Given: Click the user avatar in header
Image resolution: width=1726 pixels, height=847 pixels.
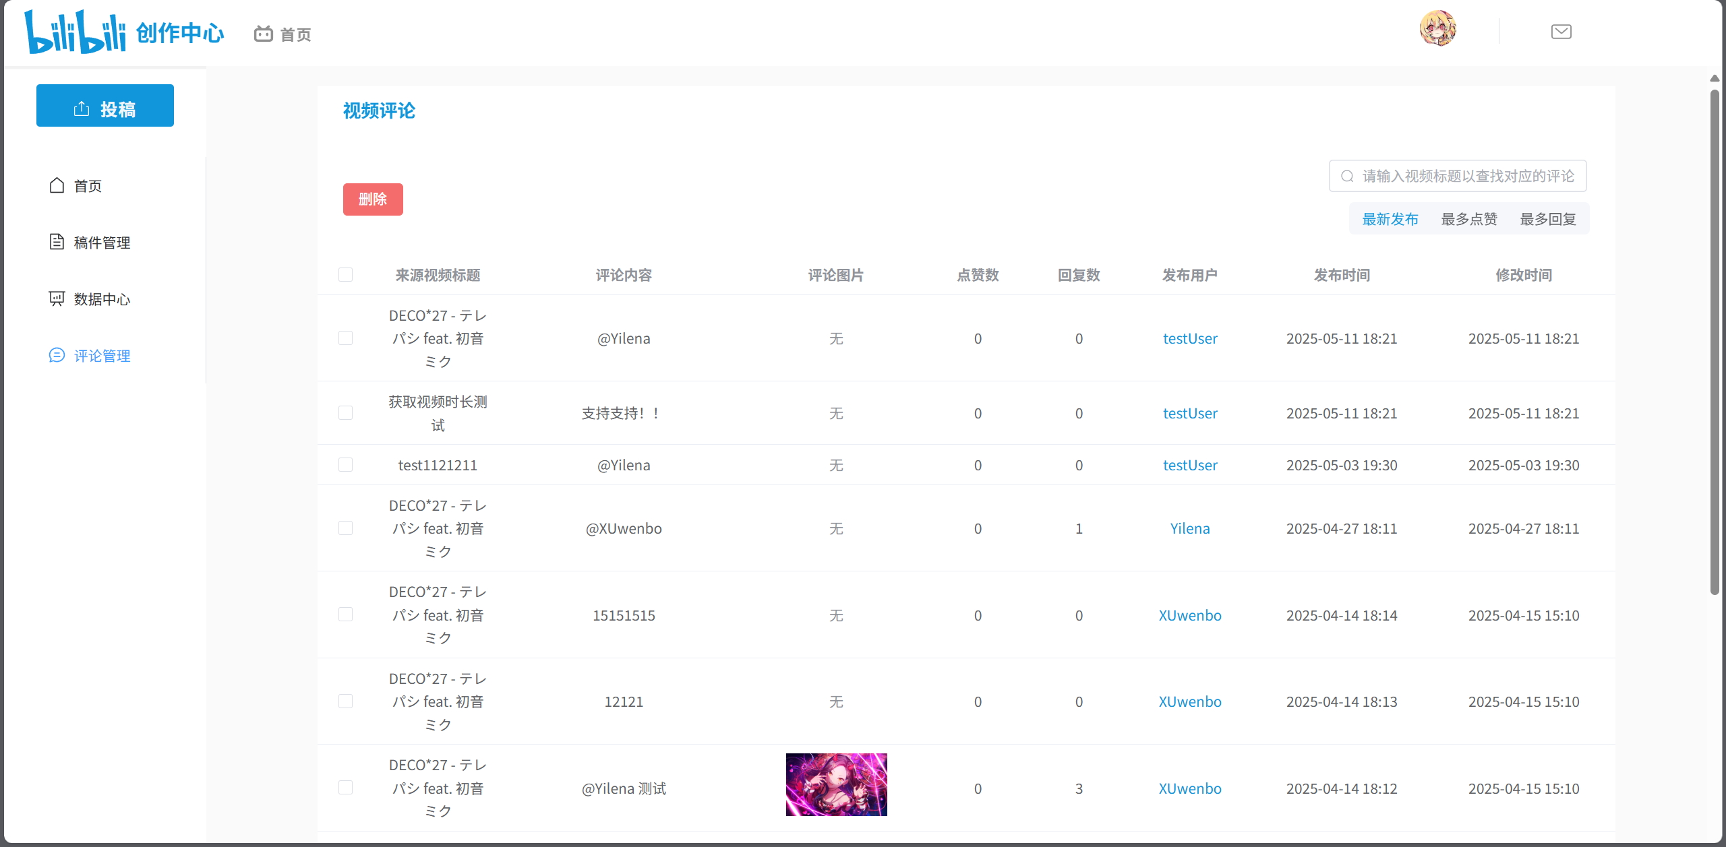Looking at the screenshot, I should [1437, 29].
